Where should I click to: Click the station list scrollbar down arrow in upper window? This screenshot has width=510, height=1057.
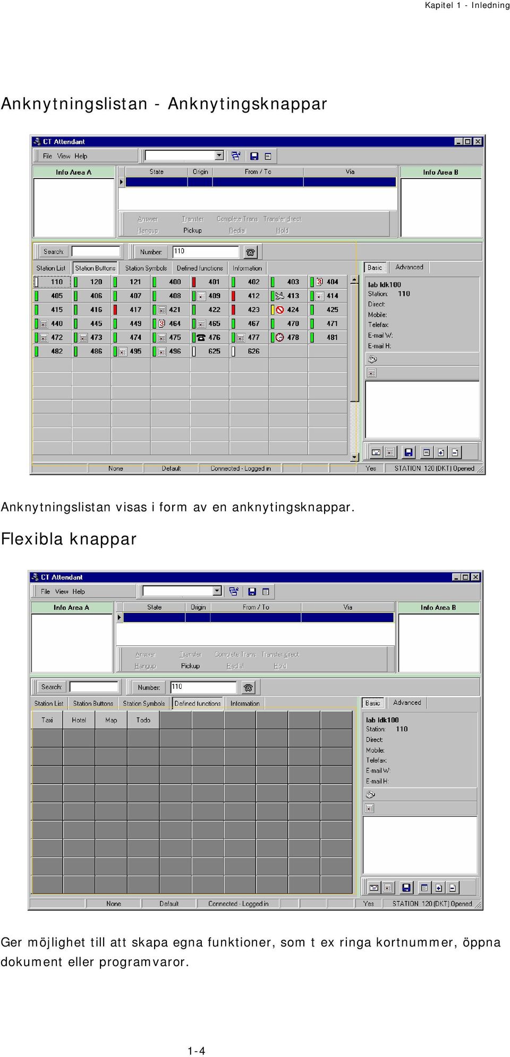[x=354, y=457]
